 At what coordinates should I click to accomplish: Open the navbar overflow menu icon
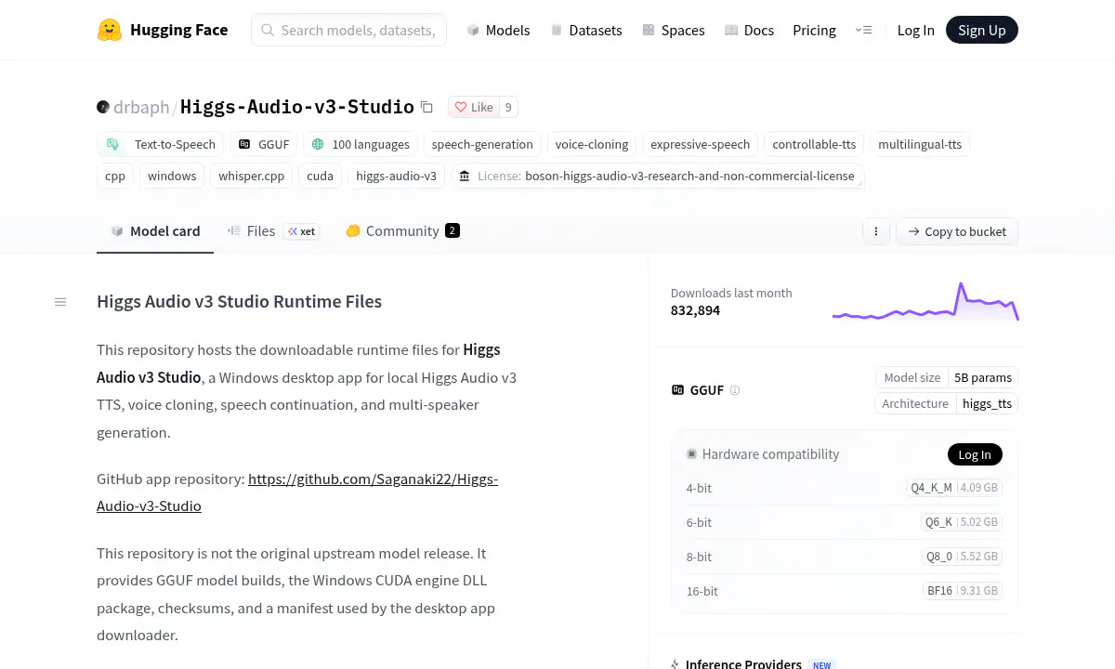[863, 30]
